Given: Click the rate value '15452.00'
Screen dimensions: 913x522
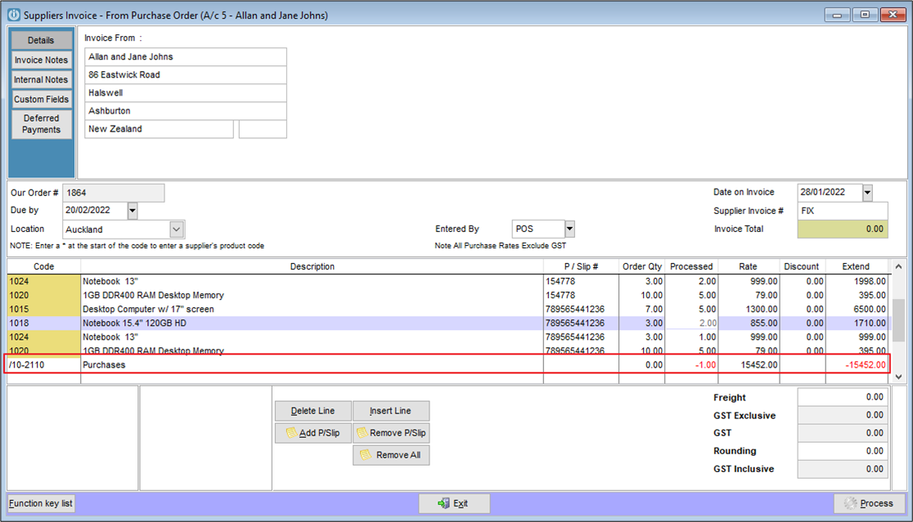Looking at the screenshot, I should pyautogui.click(x=758, y=365).
